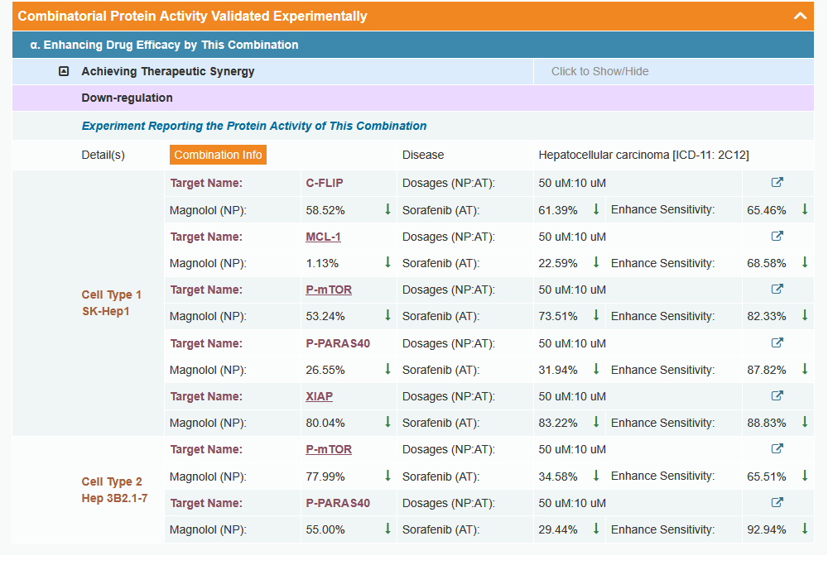
Task: Select the Cell Type 1 SK-Hep1 label
Action: click(112, 304)
